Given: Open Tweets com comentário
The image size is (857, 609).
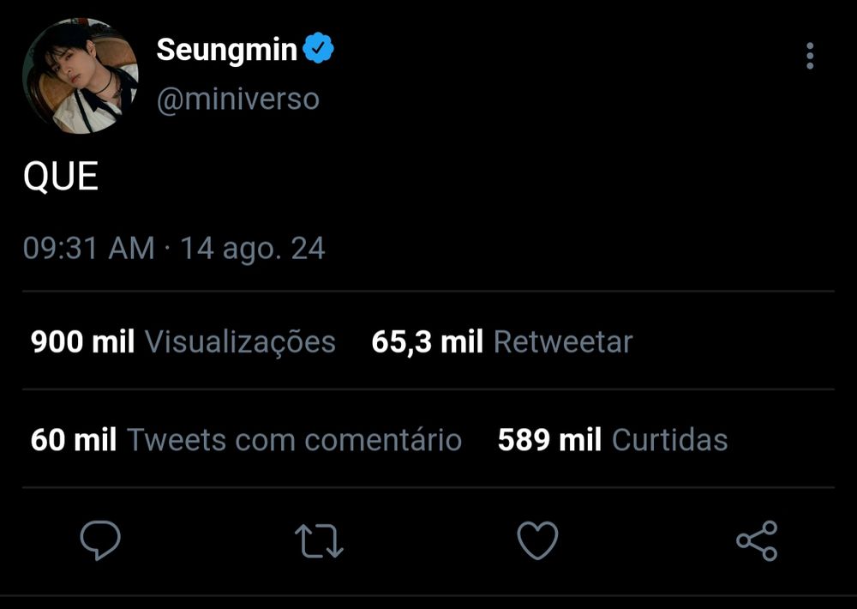Looking at the screenshot, I should click(x=294, y=441).
